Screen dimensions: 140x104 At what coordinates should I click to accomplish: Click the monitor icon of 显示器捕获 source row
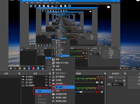coord(23,85)
